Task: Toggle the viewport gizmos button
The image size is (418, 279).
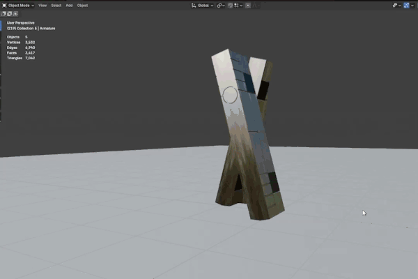Action: point(408,5)
